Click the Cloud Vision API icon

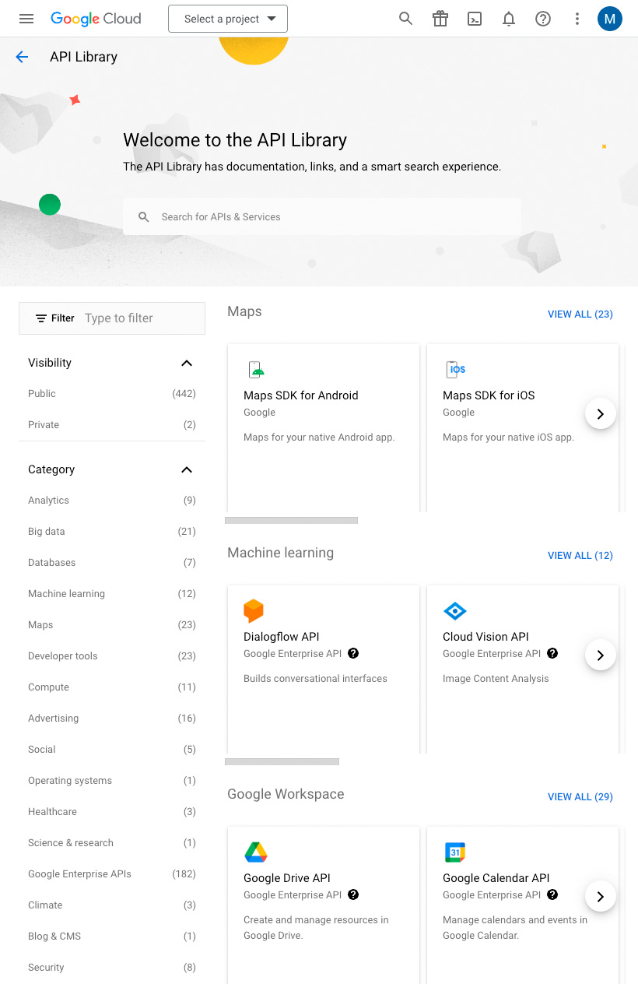454,610
